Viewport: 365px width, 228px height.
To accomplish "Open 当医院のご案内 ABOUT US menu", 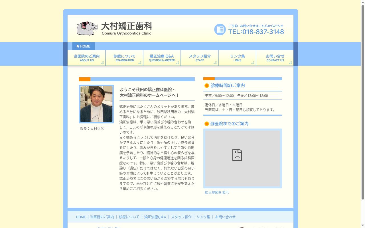I will (x=86, y=58).
